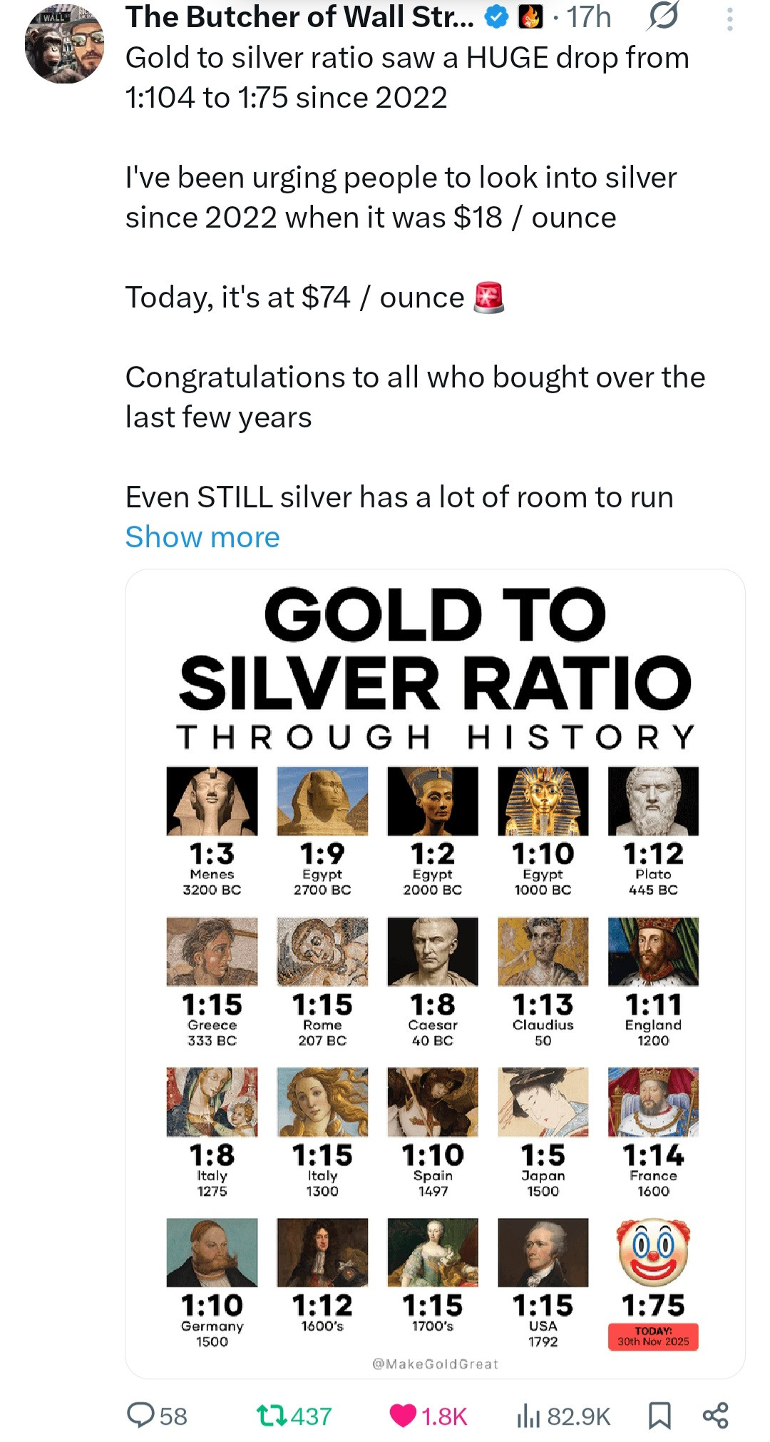Click the blue verified checkmark badge
Image resolution: width=770 pixels, height=1442 pixels.
click(x=496, y=17)
